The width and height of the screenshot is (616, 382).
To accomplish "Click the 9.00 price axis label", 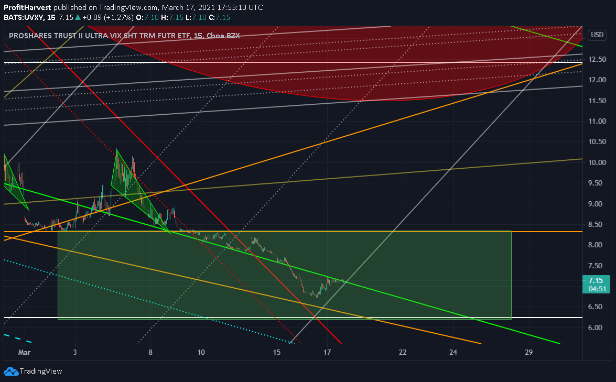I will pyautogui.click(x=595, y=204).
